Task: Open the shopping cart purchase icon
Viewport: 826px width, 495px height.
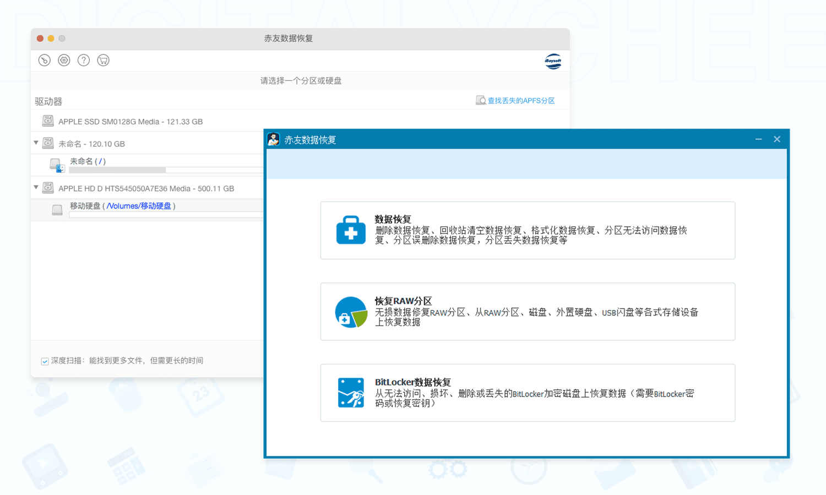Action: [103, 61]
